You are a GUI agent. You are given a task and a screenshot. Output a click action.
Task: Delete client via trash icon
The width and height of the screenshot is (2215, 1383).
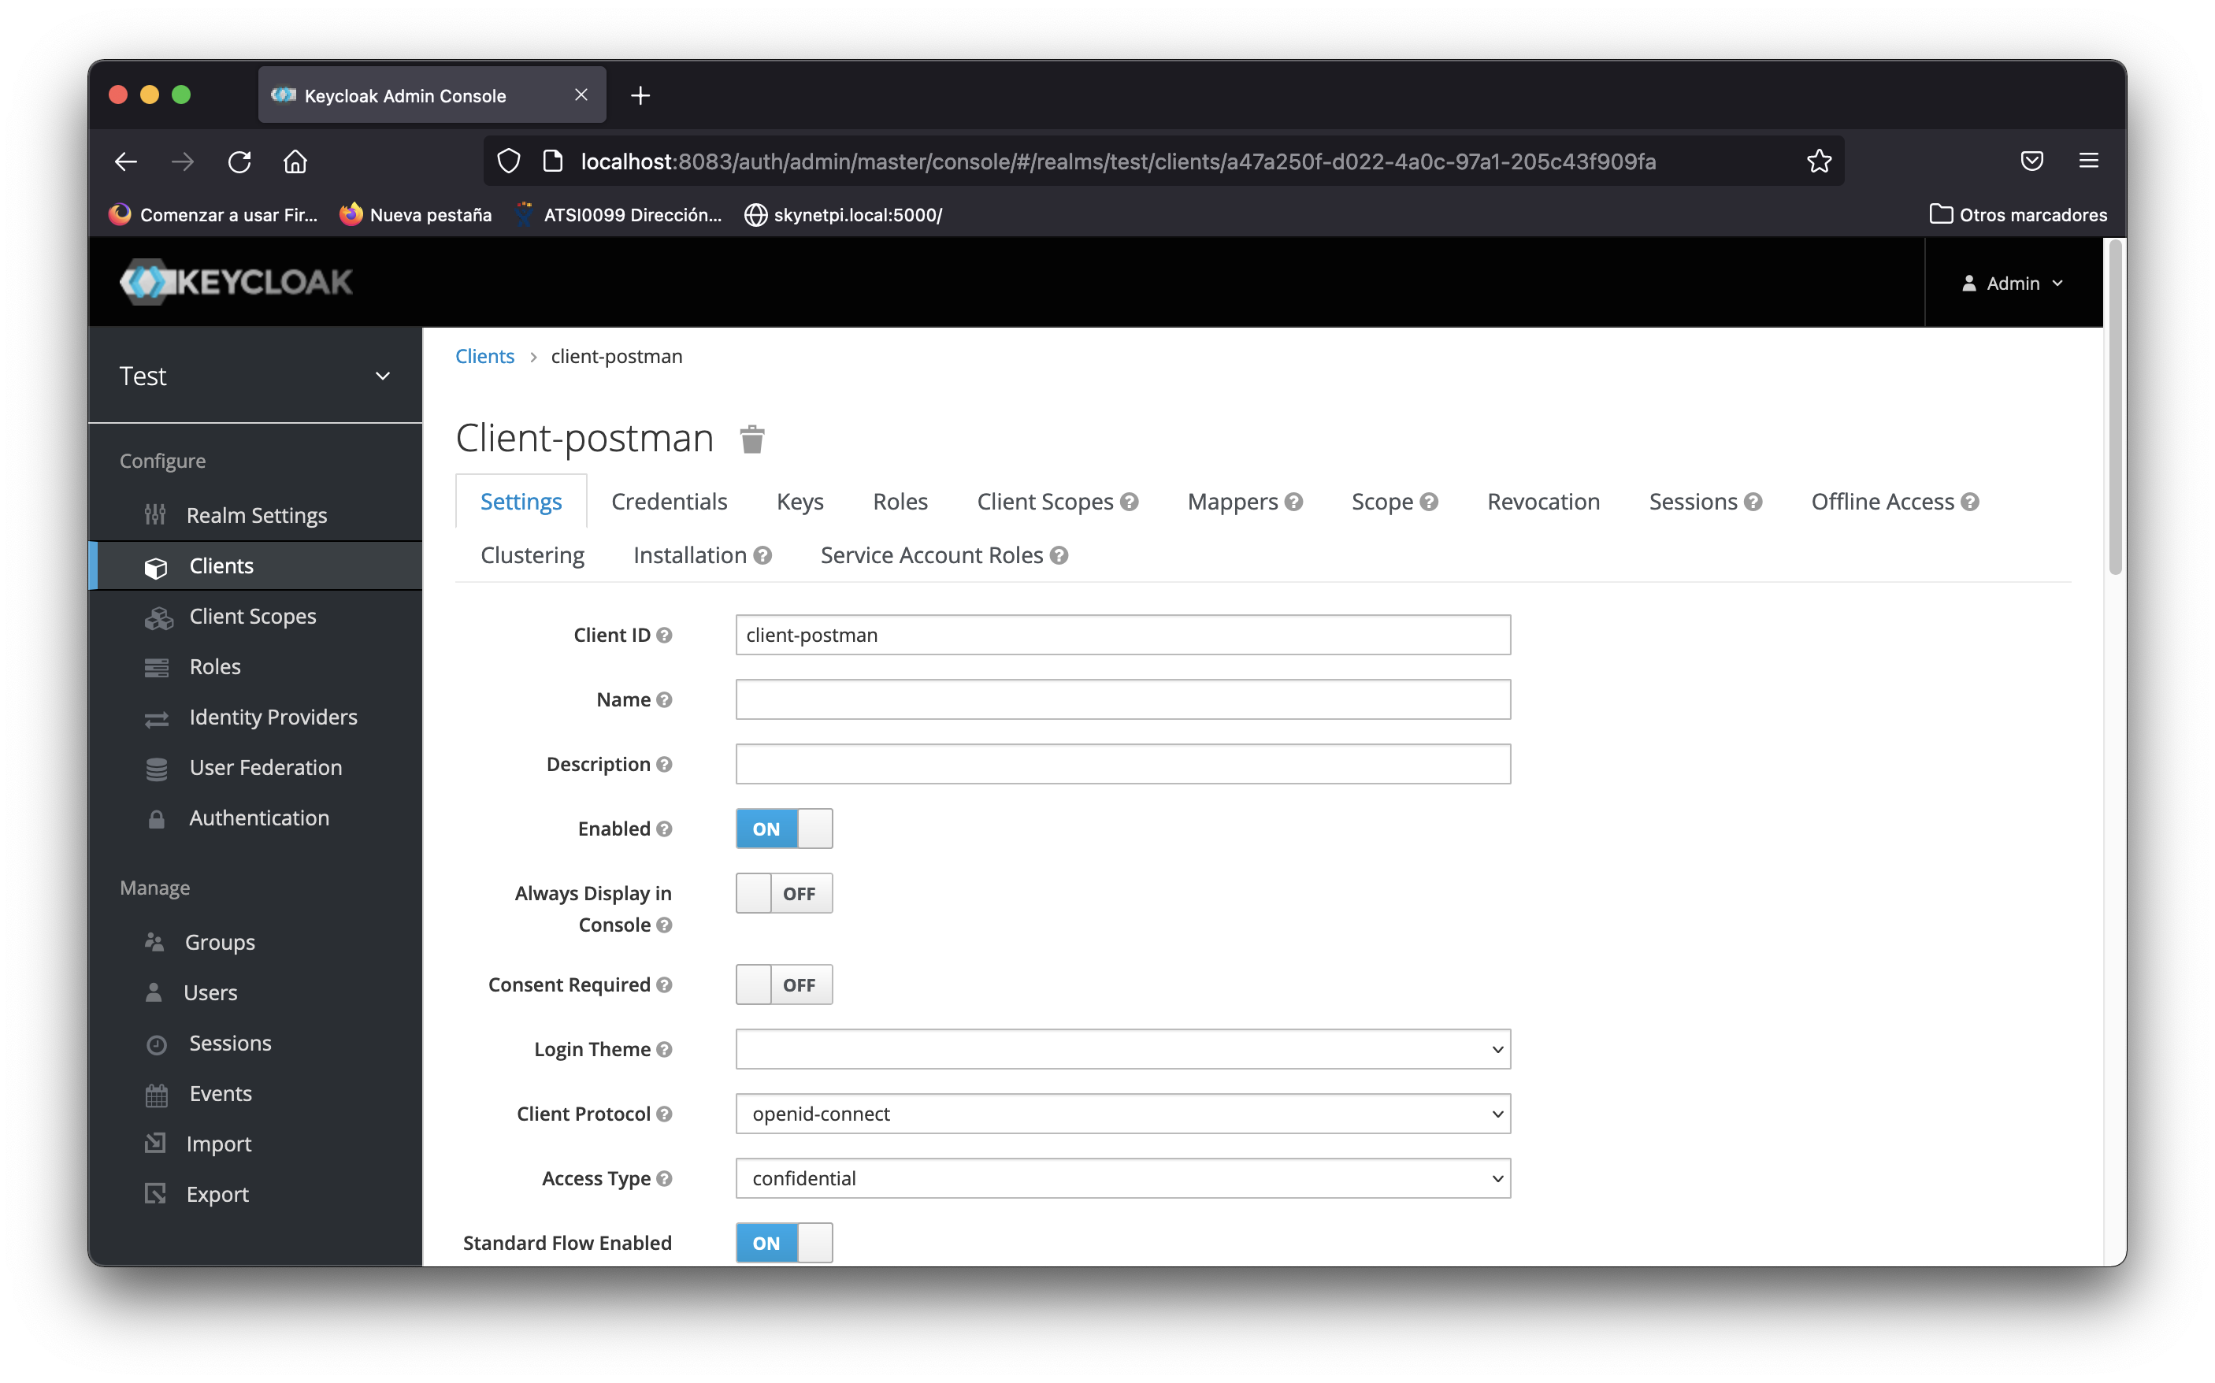[x=751, y=439]
